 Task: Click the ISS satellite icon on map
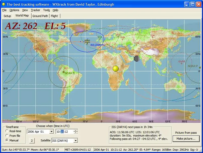87,41
